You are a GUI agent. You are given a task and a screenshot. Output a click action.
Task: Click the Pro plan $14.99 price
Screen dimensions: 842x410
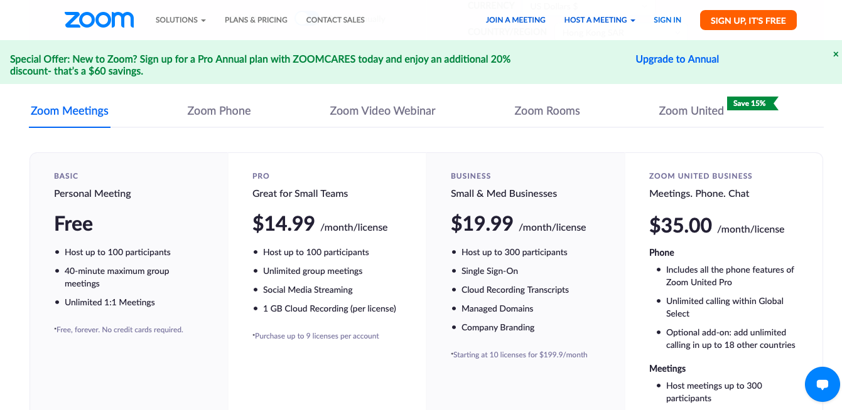pyautogui.click(x=283, y=224)
